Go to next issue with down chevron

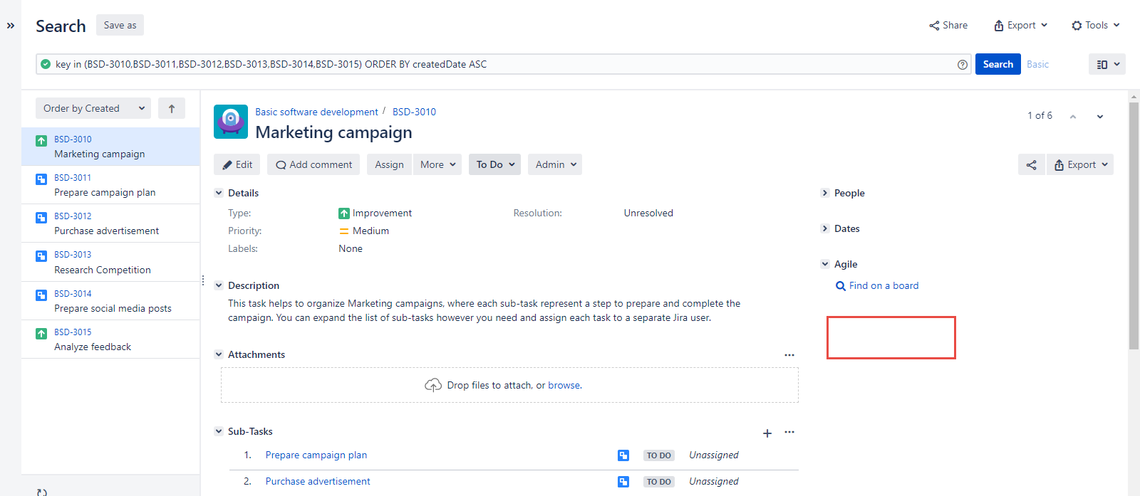tap(1100, 117)
